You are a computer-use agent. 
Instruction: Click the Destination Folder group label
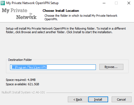coord(20,60)
